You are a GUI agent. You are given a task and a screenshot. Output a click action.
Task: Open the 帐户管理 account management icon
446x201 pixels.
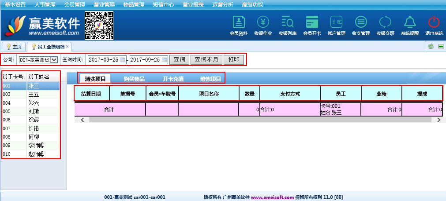click(337, 22)
